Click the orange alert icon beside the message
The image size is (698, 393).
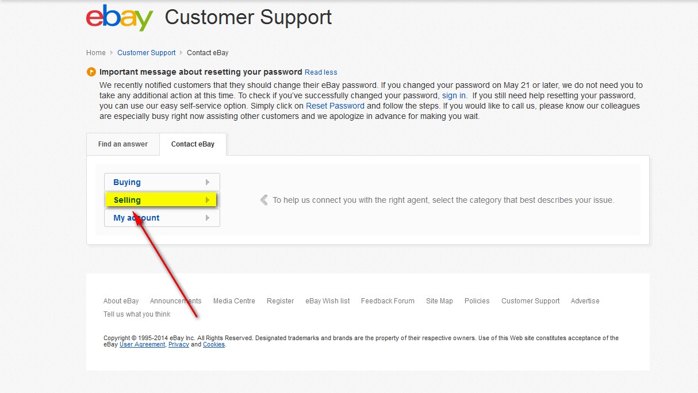point(91,71)
